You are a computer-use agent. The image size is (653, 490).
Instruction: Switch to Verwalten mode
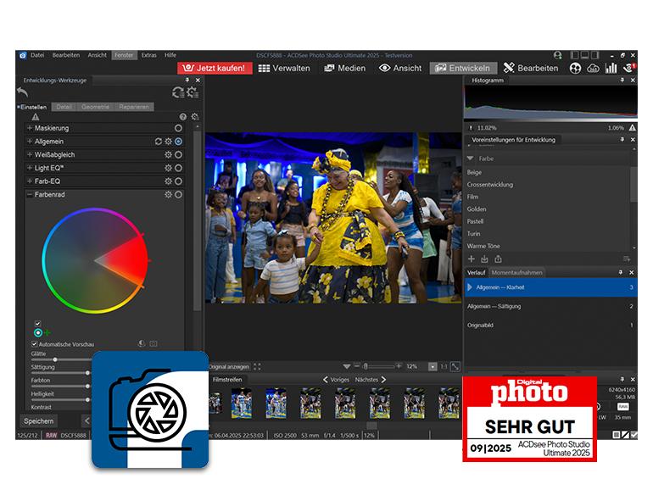[x=284, y=69]
